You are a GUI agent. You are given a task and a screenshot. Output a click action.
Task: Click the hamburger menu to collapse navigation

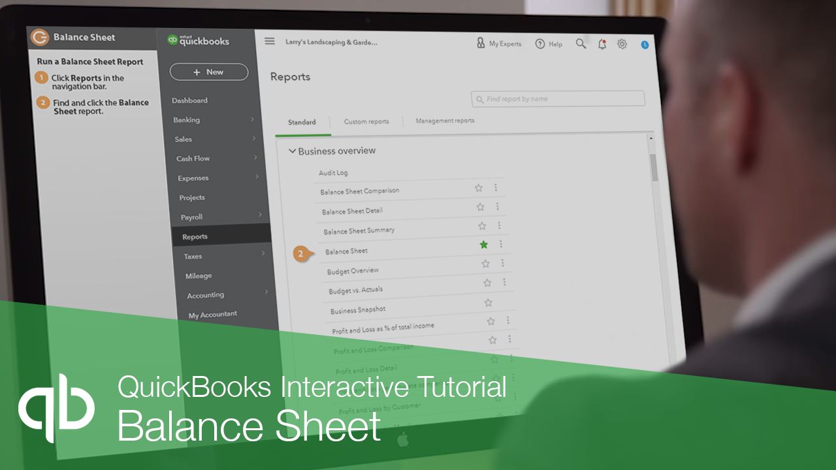[269, 40]
